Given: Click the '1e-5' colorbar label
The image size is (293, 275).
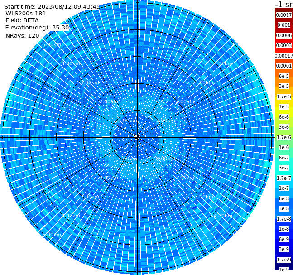Looking at the screenshot, I should pyautogui.click(x=284, y=106).
